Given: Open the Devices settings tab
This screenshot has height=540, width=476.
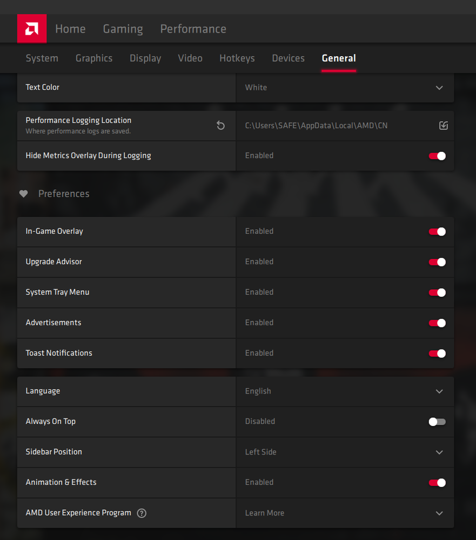Looking at the screenshot, I should [x=289, y=58].
